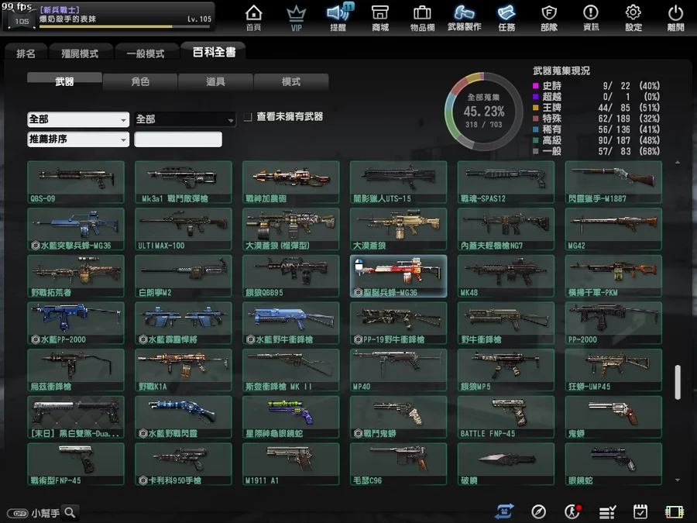Check 查看未擁有武器 checkbox
697x523 pixels.
click(x=248, y=117)
